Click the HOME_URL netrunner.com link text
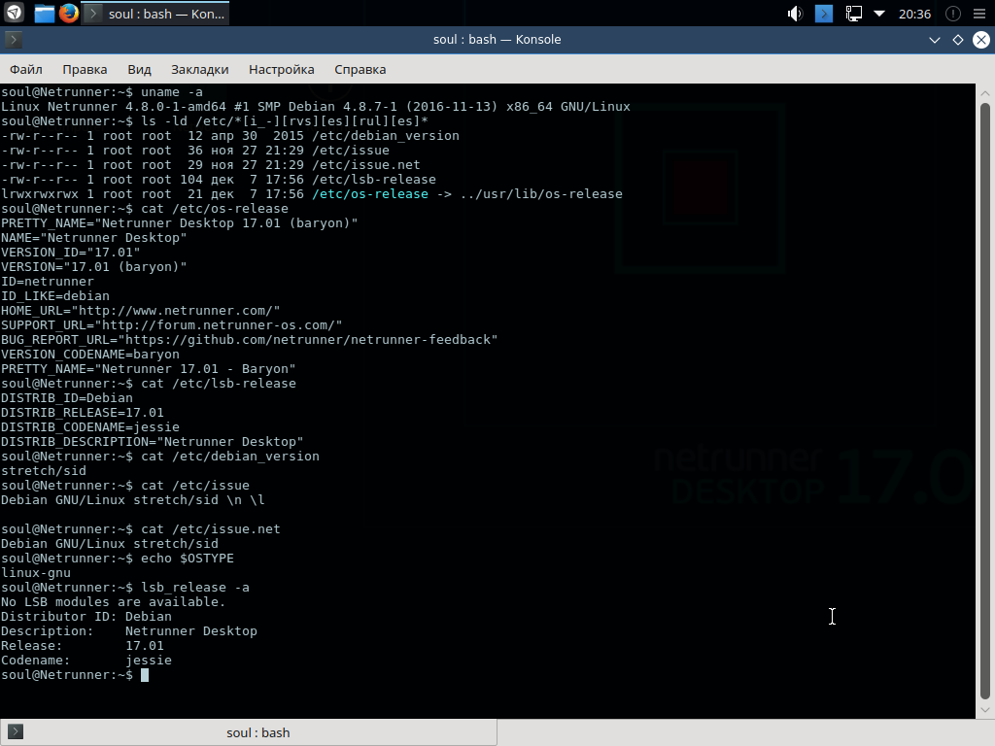995x746 pixels. [176, 311]
